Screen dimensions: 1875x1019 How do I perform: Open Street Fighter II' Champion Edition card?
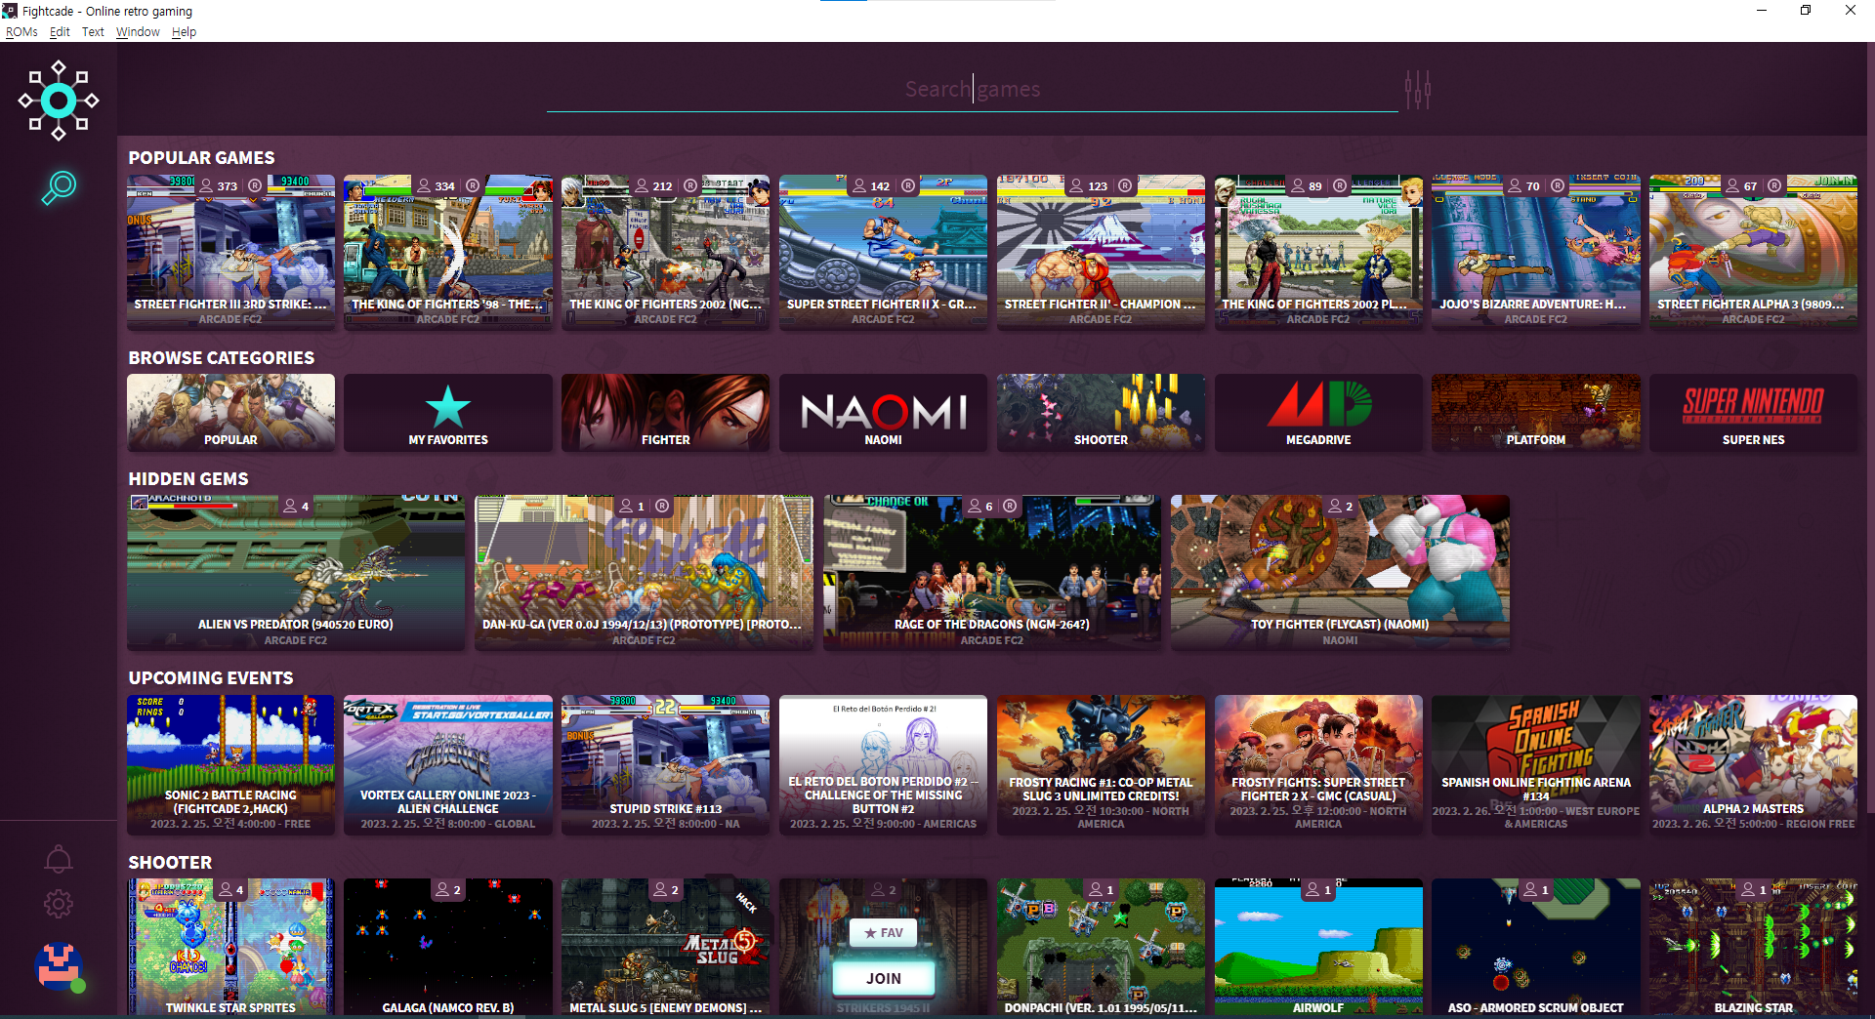coord(1101,252)
